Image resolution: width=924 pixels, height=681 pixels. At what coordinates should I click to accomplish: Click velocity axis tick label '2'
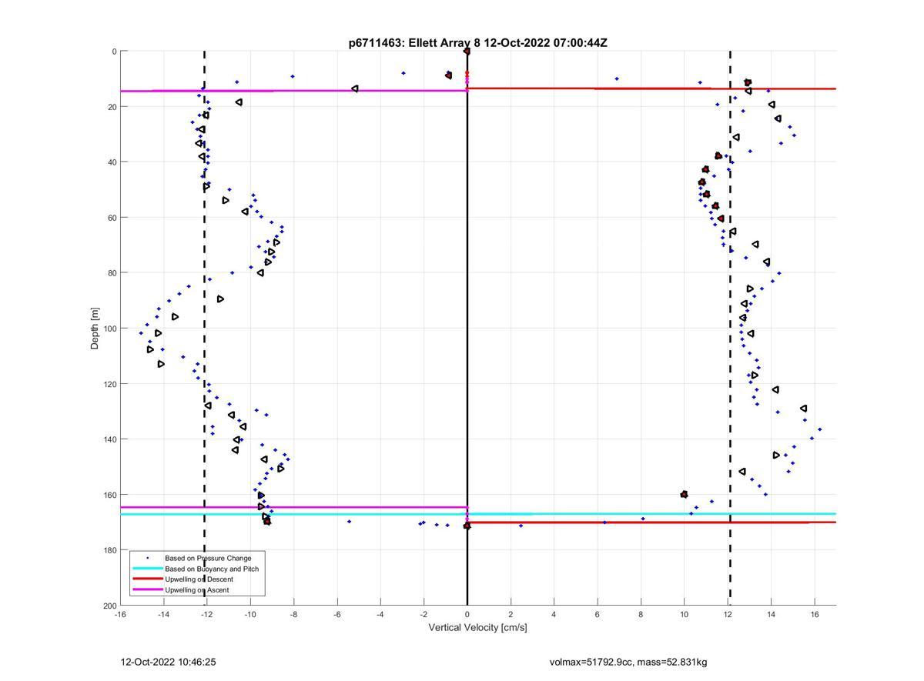[x=511, y=615]
